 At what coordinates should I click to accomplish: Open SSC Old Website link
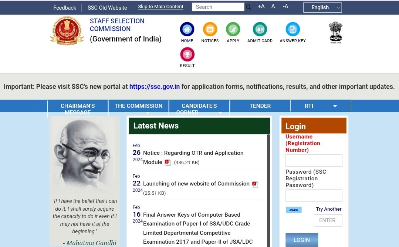click(x=107, y=8)
